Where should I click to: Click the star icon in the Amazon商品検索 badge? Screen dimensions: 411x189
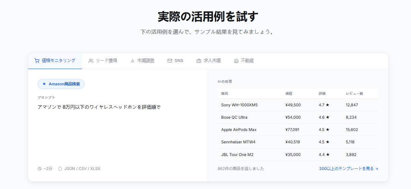[x=44, y=84]
